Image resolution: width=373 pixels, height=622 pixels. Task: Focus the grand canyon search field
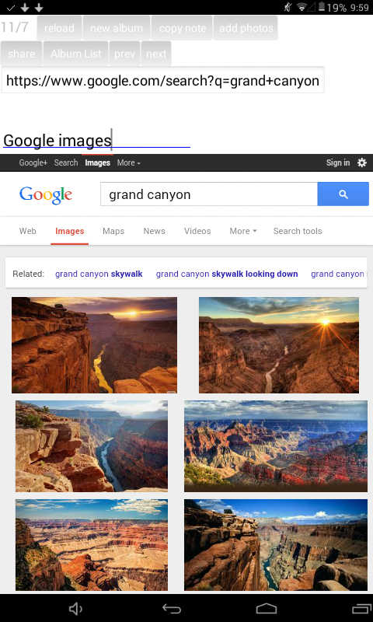(209, 194)
